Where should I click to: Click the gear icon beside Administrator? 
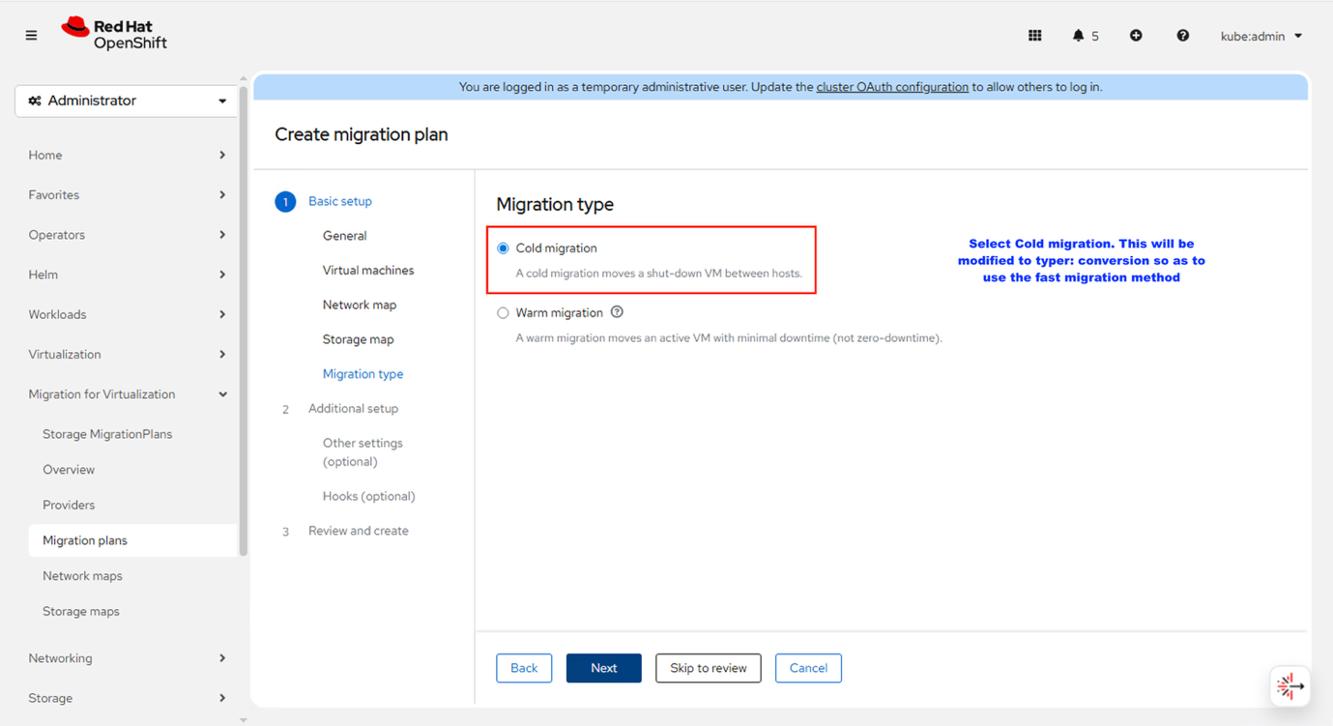[x=35, y=100]
